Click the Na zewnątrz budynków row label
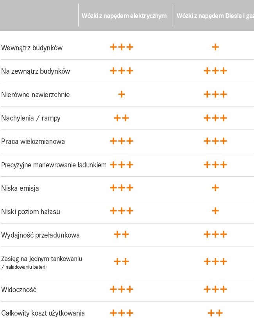 pyautogui.click(x=36, y=71)
